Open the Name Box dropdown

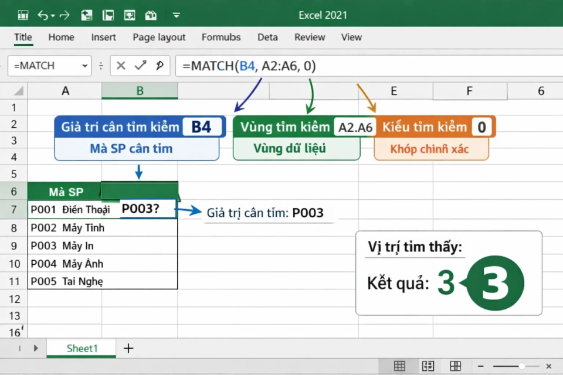(84, 66)
